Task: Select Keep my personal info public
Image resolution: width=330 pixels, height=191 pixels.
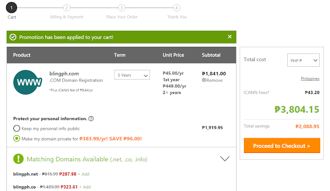Action: tap(16, 128)
